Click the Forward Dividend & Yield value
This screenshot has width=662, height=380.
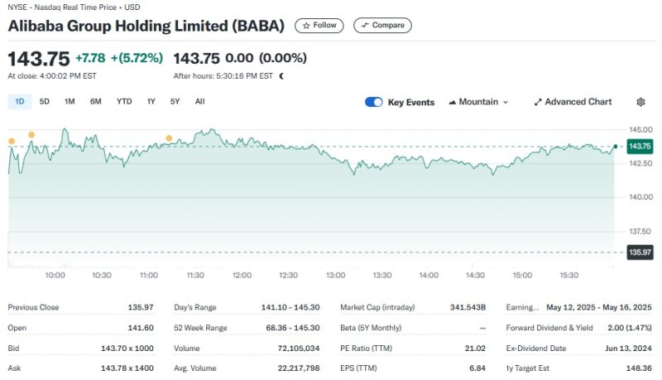pos(630,328)
